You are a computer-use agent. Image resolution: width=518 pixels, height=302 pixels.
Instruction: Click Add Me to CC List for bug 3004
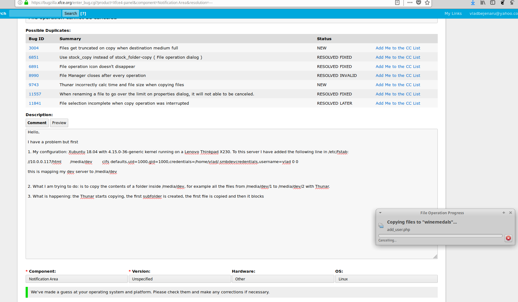(x=398, y=48)
